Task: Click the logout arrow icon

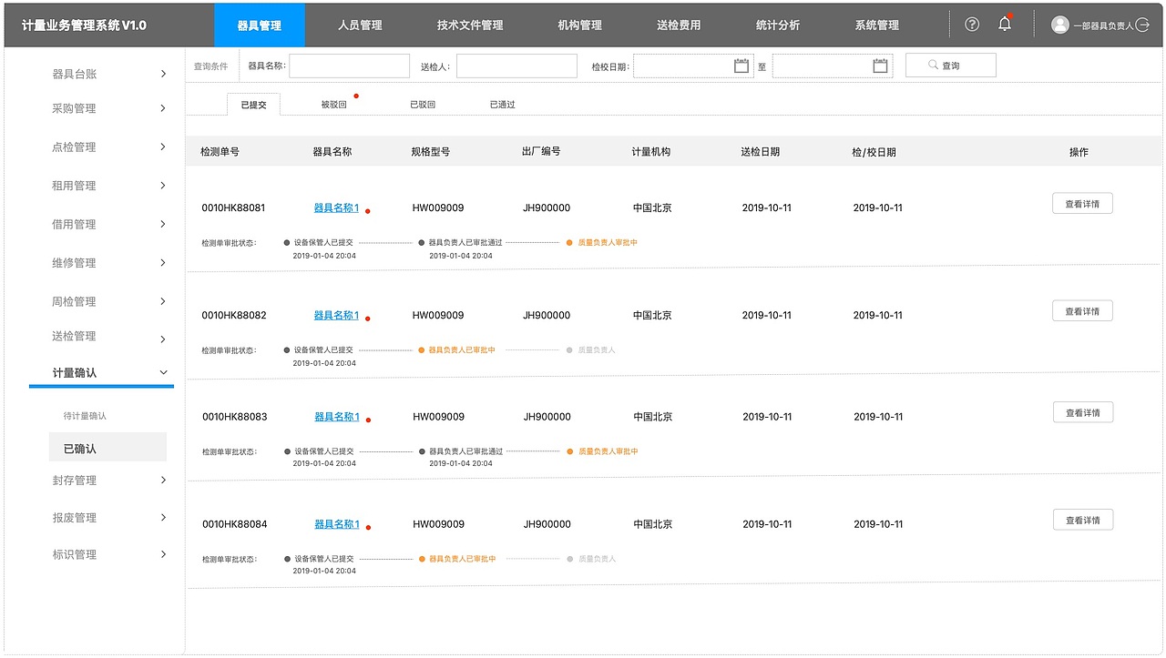Action: (1143, 25)
